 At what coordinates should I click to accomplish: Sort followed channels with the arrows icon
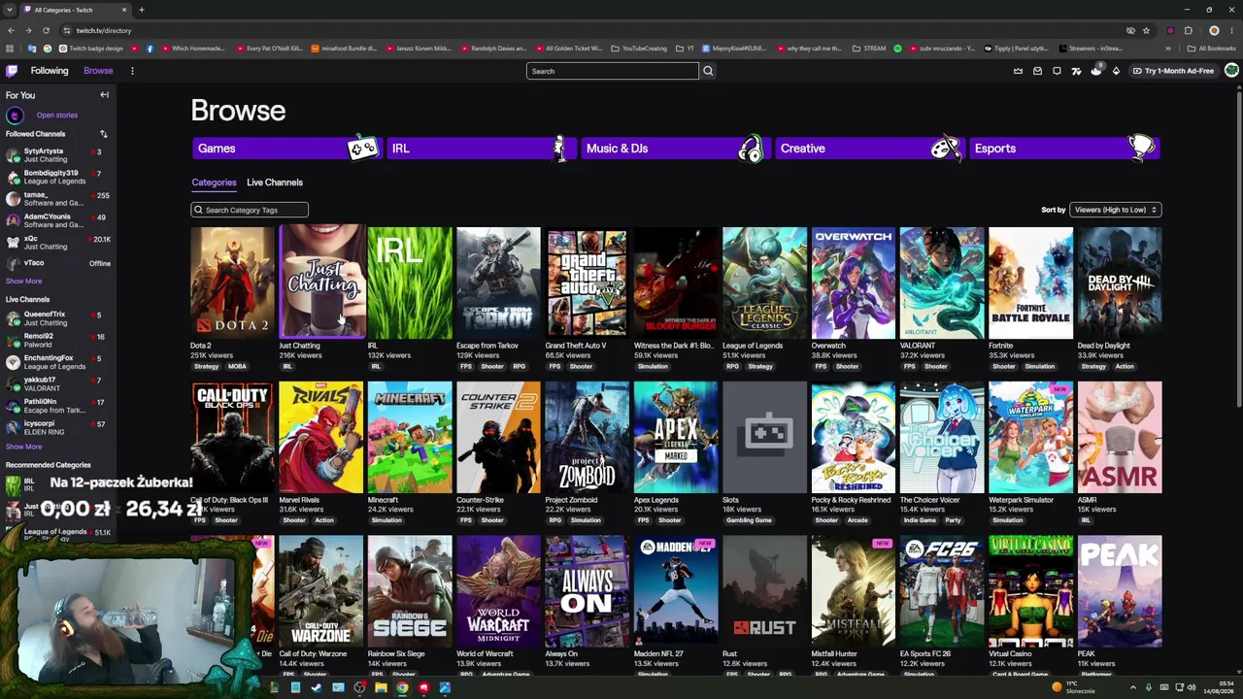point(103,134)
